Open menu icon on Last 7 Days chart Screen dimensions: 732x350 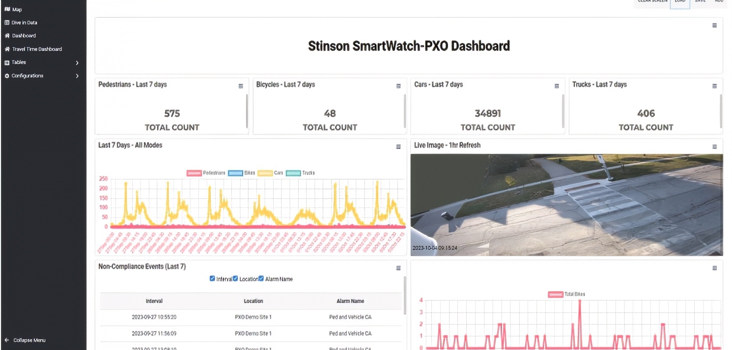click(x=398, y=147)
